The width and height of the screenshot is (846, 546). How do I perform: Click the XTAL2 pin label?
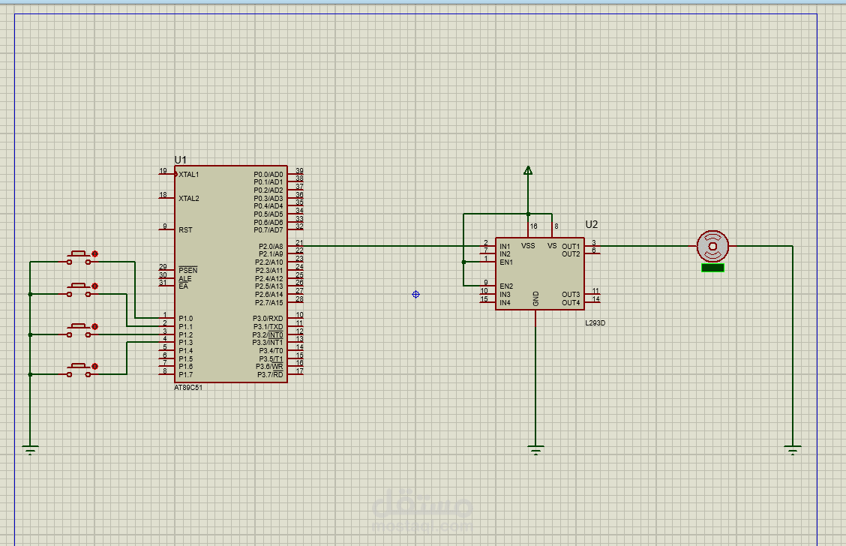[x=189, y=199]
